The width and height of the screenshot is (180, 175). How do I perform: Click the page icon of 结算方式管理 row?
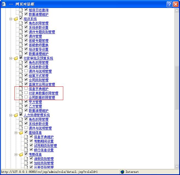tap(21, 76)
